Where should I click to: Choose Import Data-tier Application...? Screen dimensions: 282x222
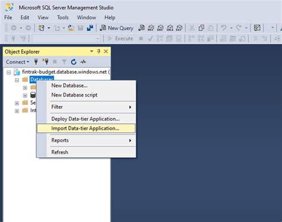click(86, 129)
